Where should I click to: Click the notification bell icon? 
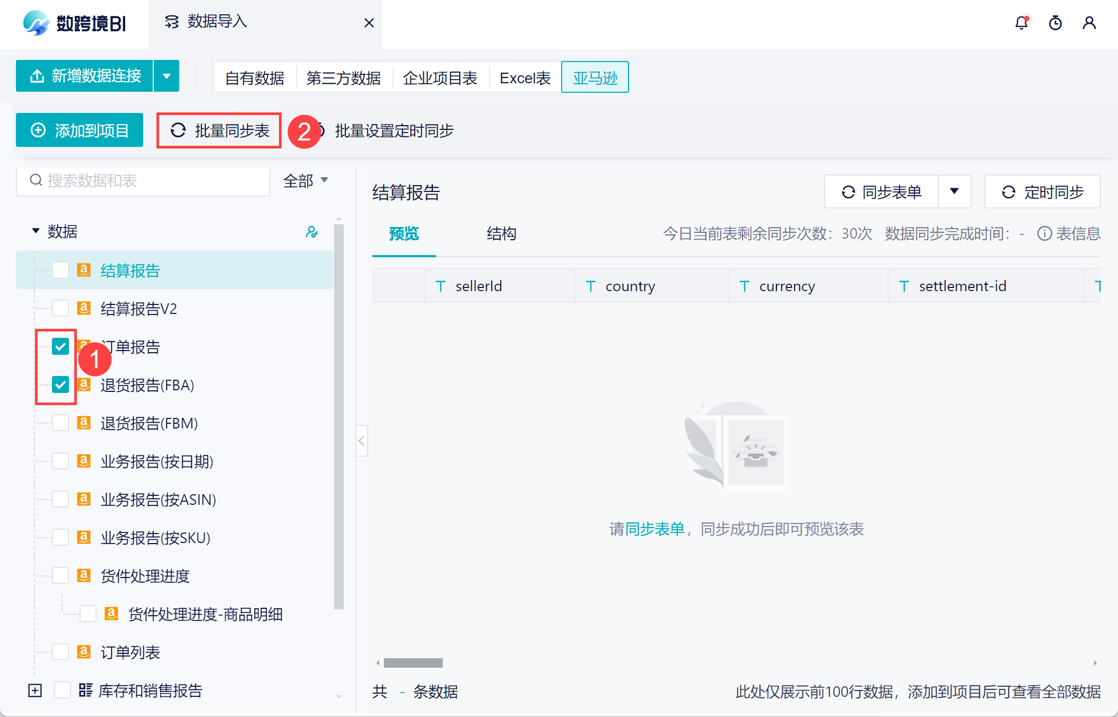[1021, 23]
